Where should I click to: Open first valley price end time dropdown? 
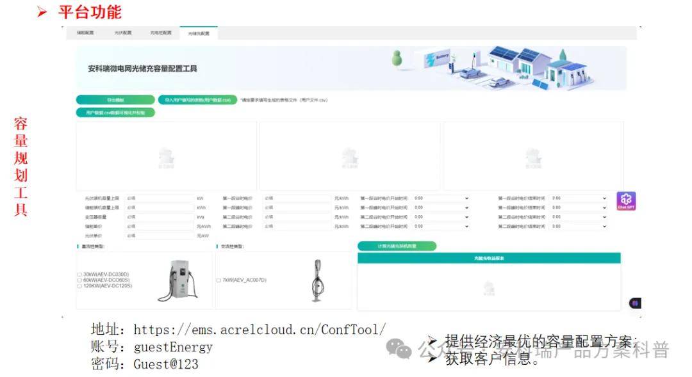pos(579,198)
